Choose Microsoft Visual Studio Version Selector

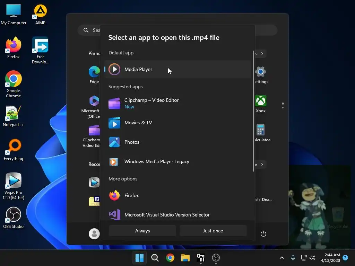(178, 214)
